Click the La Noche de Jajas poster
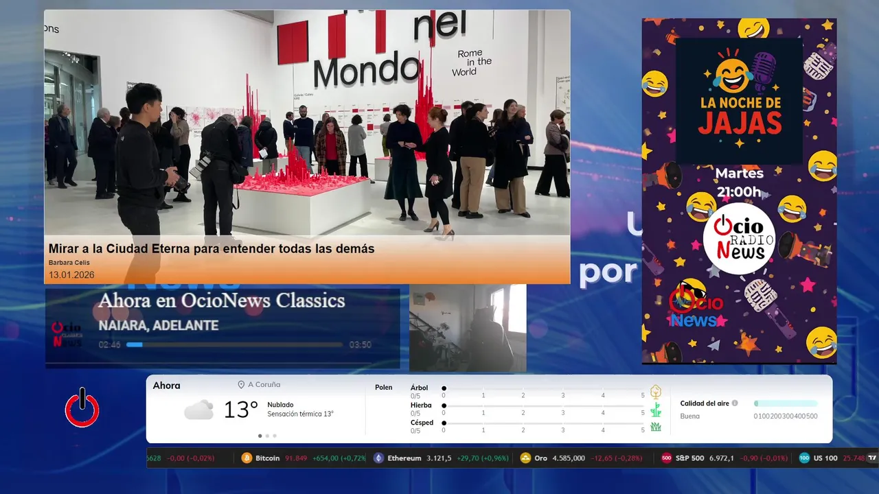Screen dimensions: 879x494 pyautogui.click(x=739, y=191)
